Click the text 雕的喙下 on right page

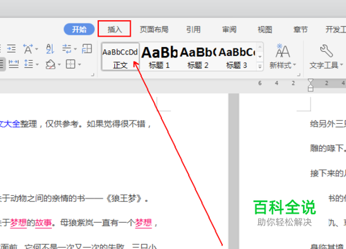click(327, 148)
